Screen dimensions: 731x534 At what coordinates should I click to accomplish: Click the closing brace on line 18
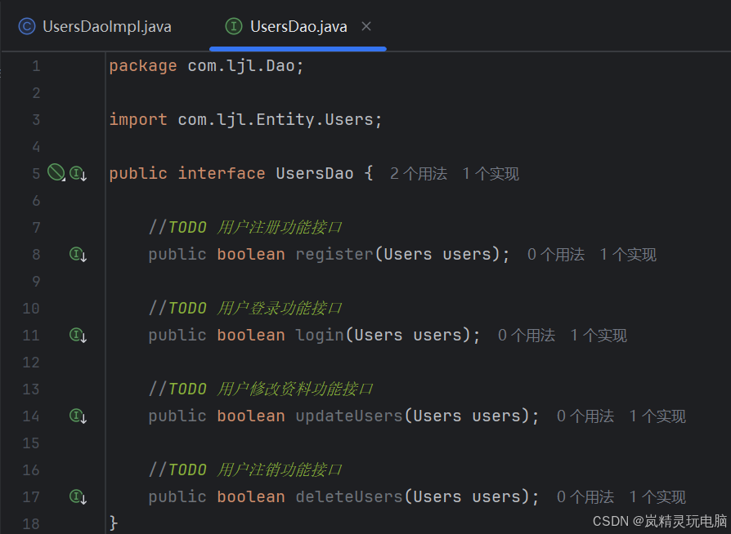click(x=114, y=523)
